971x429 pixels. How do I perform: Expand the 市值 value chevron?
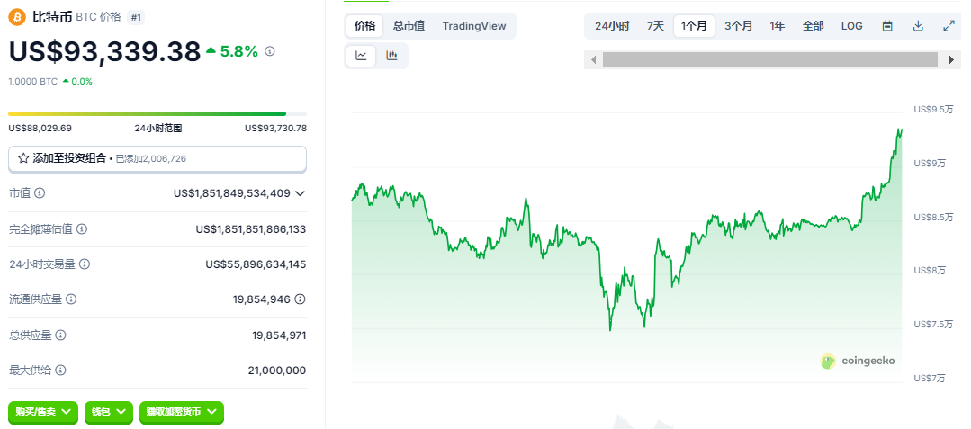301,193
